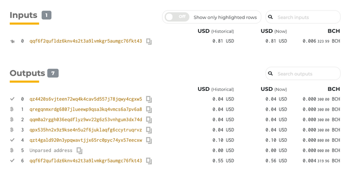
Task: Click the Bitcoin symbol icon on output 1
Action: tap(12, 109)
